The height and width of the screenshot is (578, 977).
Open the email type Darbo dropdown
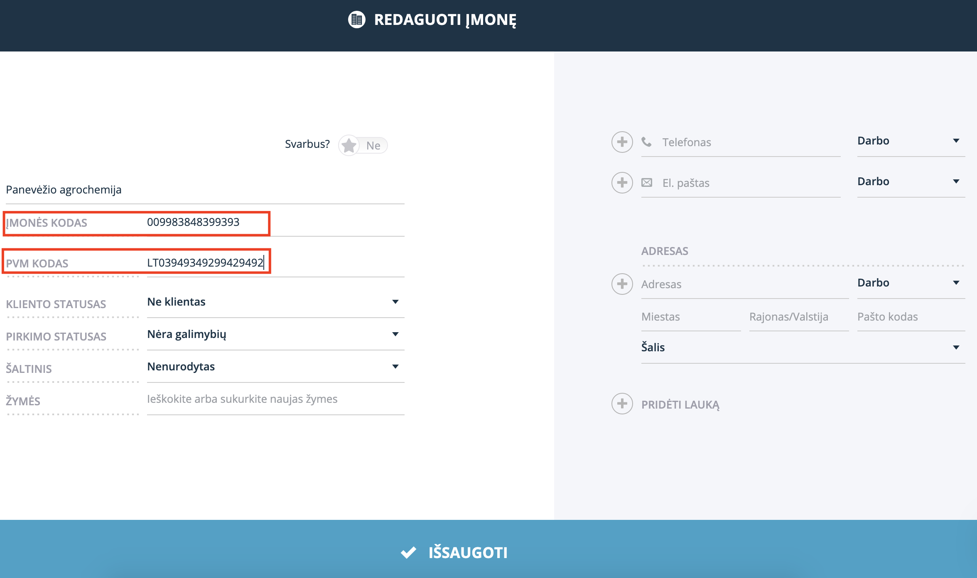coord(911,182)
